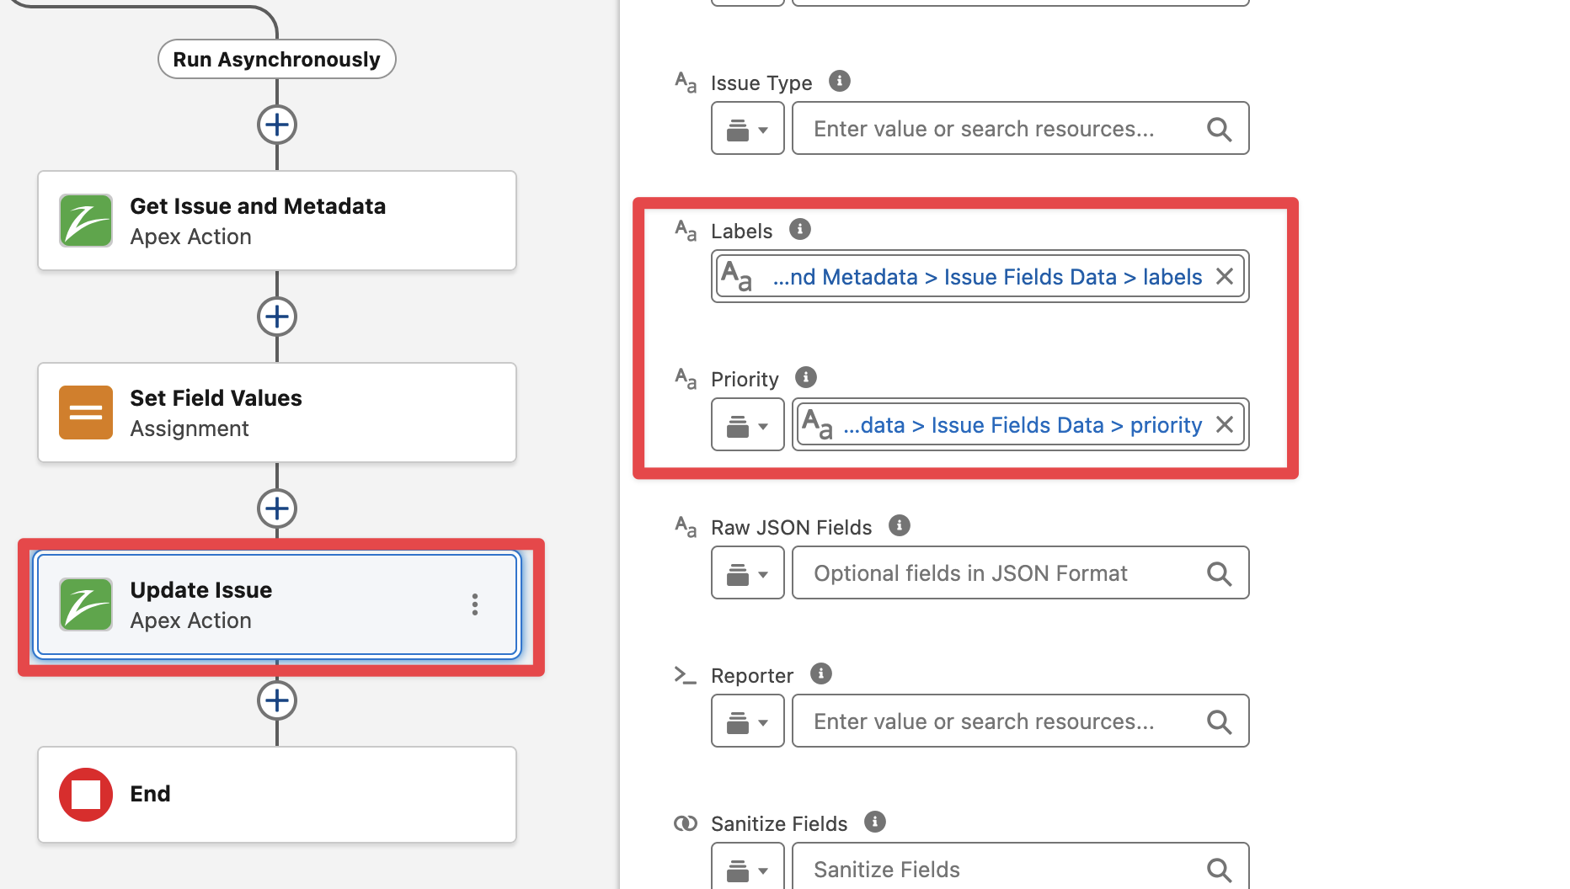This screenshot has width=1570, height=889.
Task: Select the Update Issue Apex action
Action: (276, 604)
